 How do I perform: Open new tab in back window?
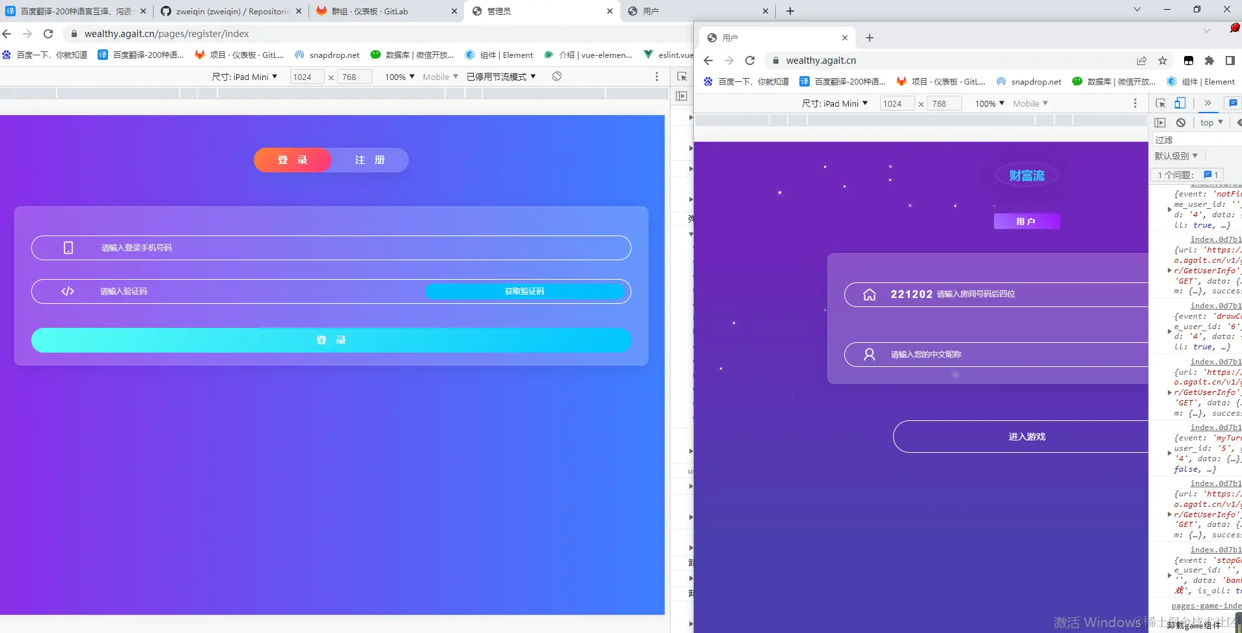(790, 11)
